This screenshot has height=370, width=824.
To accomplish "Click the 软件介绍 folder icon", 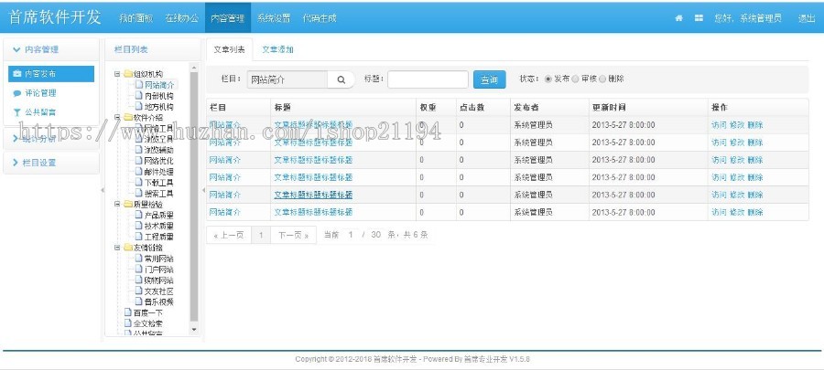I will [127, 117].
